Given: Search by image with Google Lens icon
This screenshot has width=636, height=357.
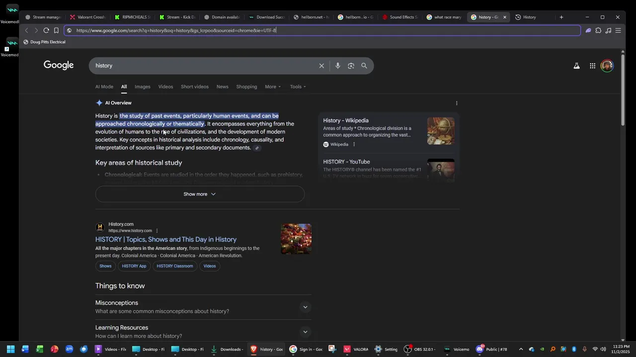Looking at the screenshot, I should 351,65.
